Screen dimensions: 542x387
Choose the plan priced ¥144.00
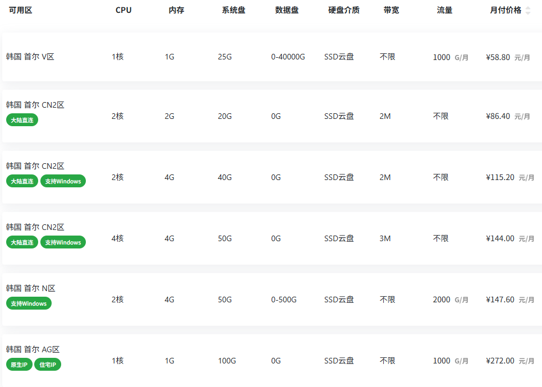click(500, 238)
